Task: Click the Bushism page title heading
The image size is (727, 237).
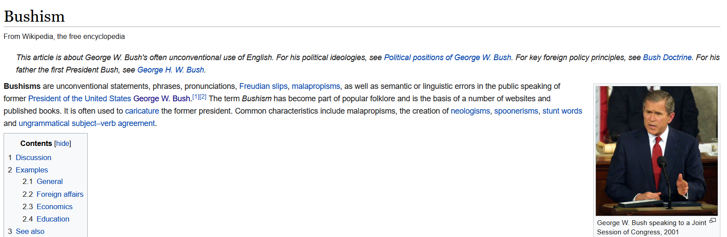Action: [34, 16]
